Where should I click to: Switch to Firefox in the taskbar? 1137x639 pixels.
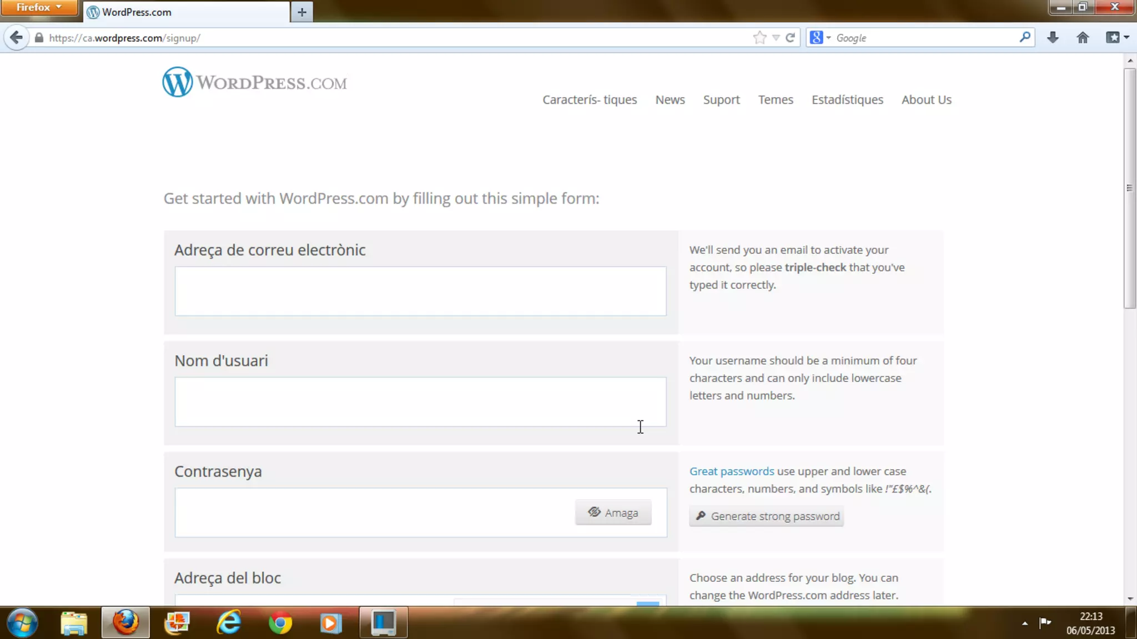(125, 622)
